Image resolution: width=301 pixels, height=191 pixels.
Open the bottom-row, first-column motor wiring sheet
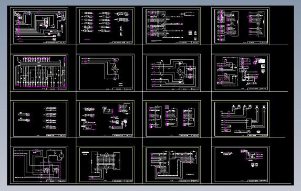39,165
